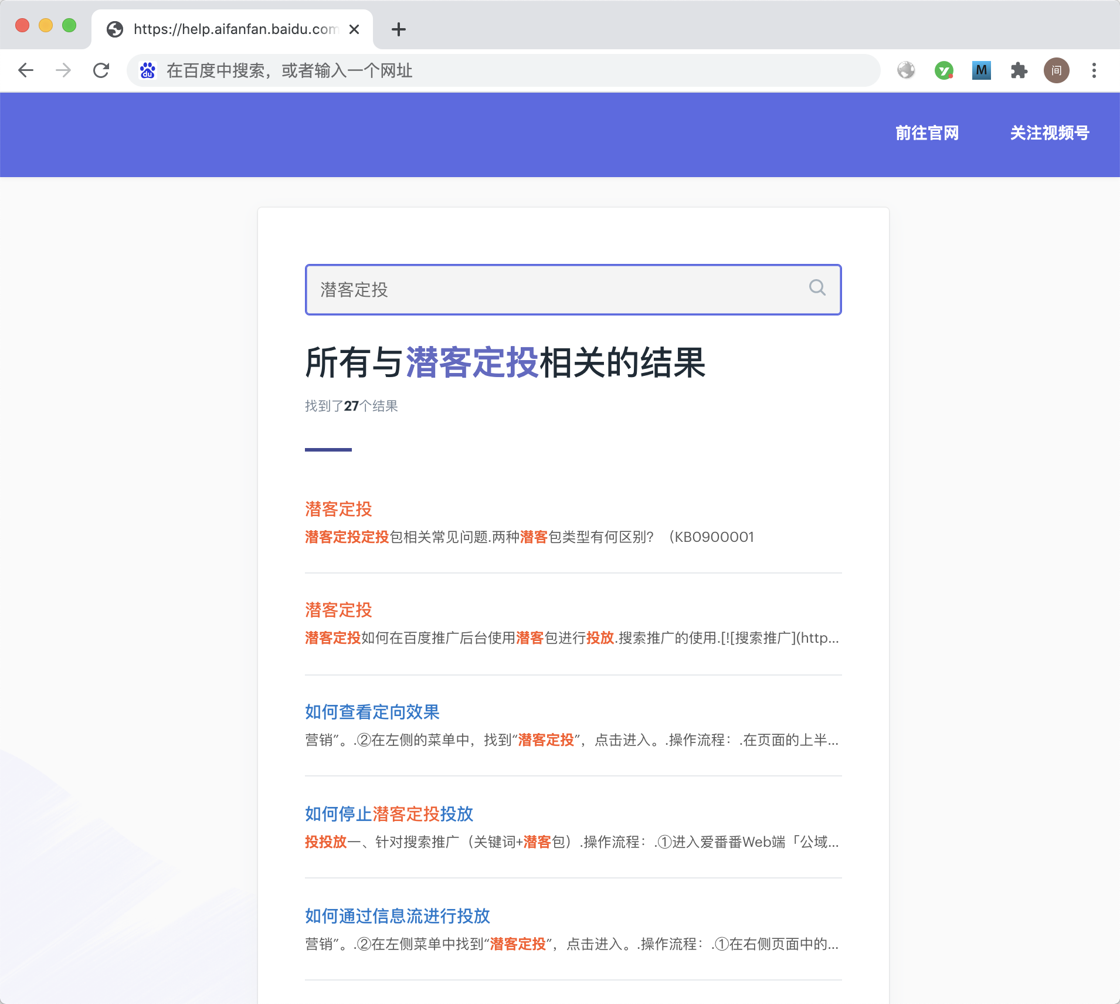Close the help.aifanfan.baidu.com tab

coord(354,29)
